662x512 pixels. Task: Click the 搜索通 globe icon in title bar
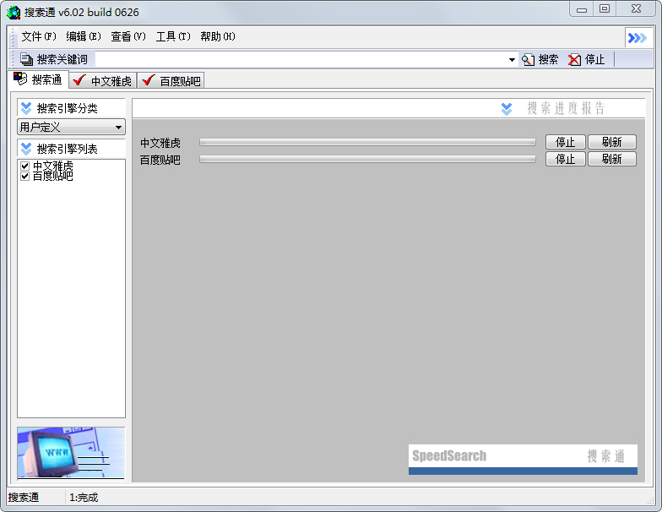(14, 12)
